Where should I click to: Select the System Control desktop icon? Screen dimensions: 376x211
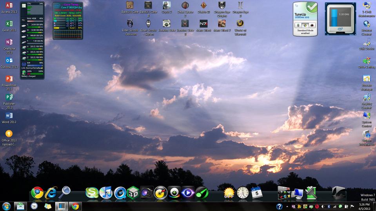point(367,119)
